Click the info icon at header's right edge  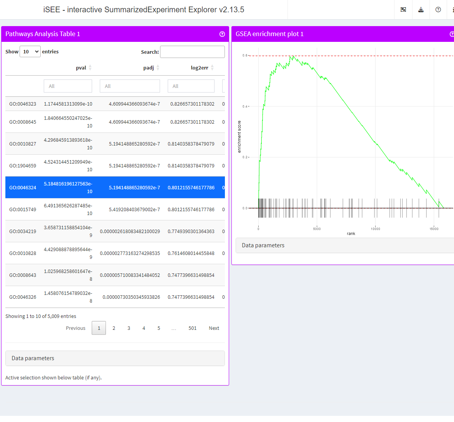[452, 10]
